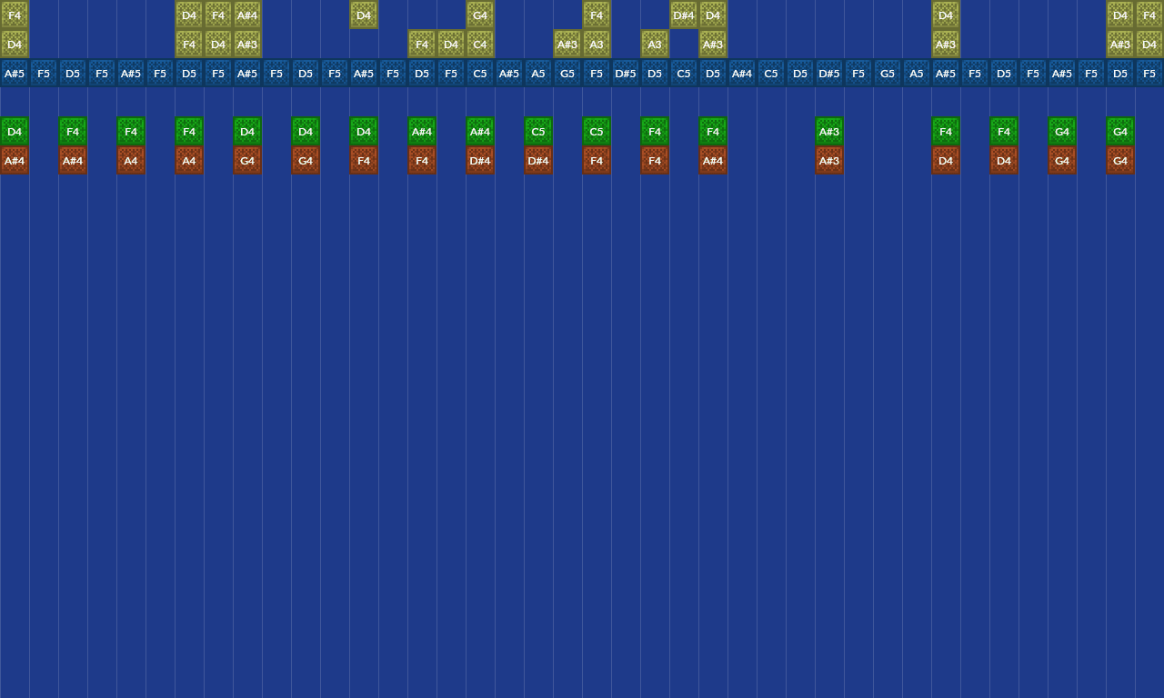Select green C5 block above red F4

597,131
